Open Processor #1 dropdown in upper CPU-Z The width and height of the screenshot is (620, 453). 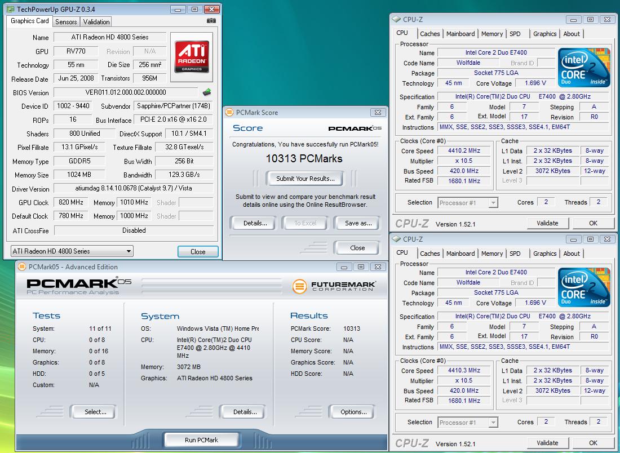pyautogui.click(x=468, y=203)
